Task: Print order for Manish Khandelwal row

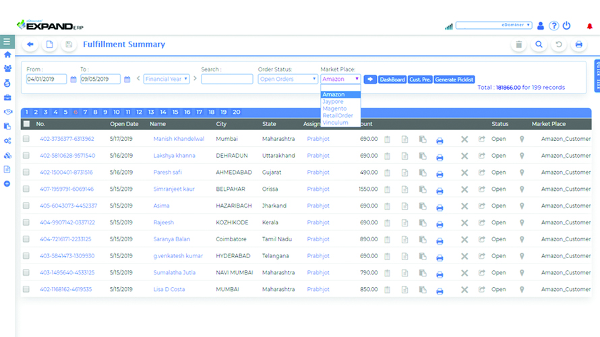Action: coord(440,140)
